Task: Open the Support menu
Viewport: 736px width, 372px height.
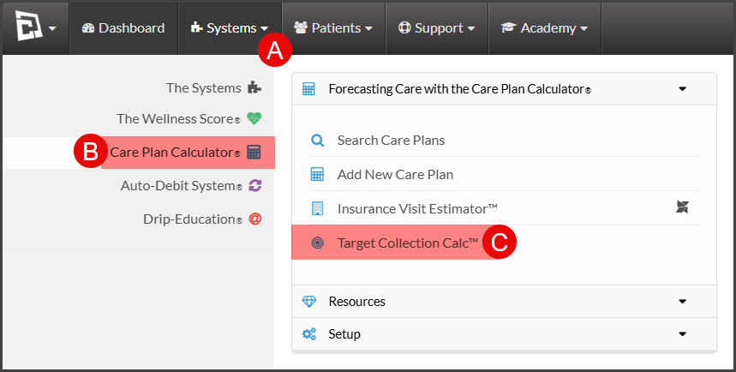Action: pos(436,28)
